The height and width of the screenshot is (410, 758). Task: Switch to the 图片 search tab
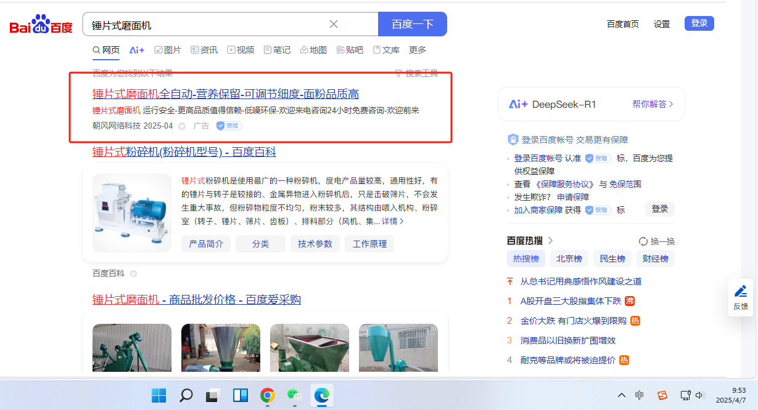[x=168, y=50]
